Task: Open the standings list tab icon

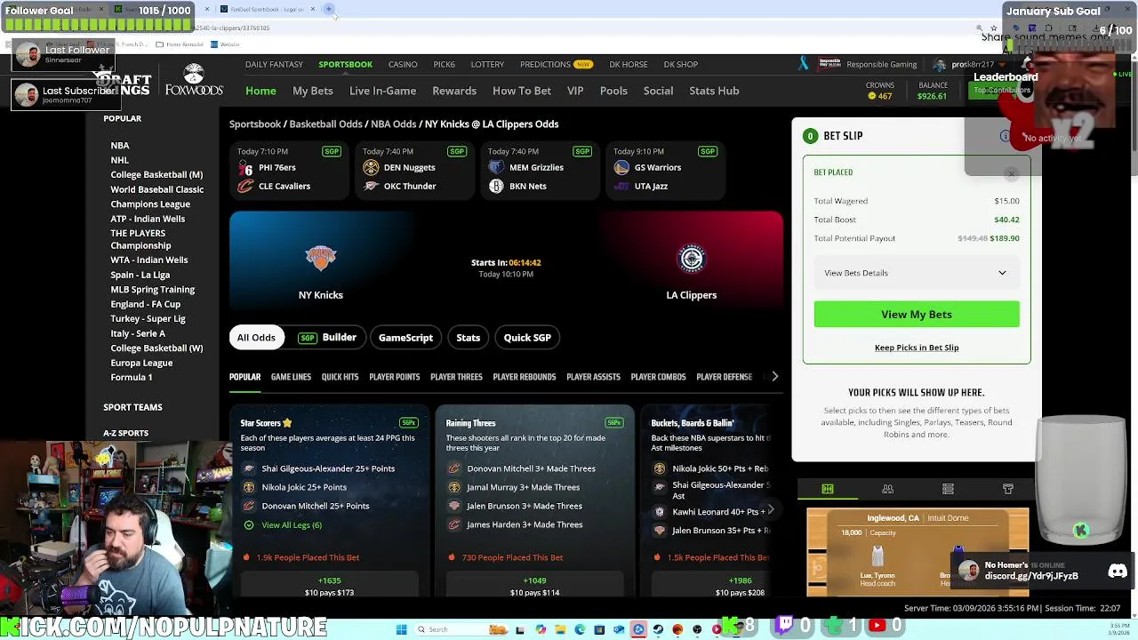Action: (948, 489)
